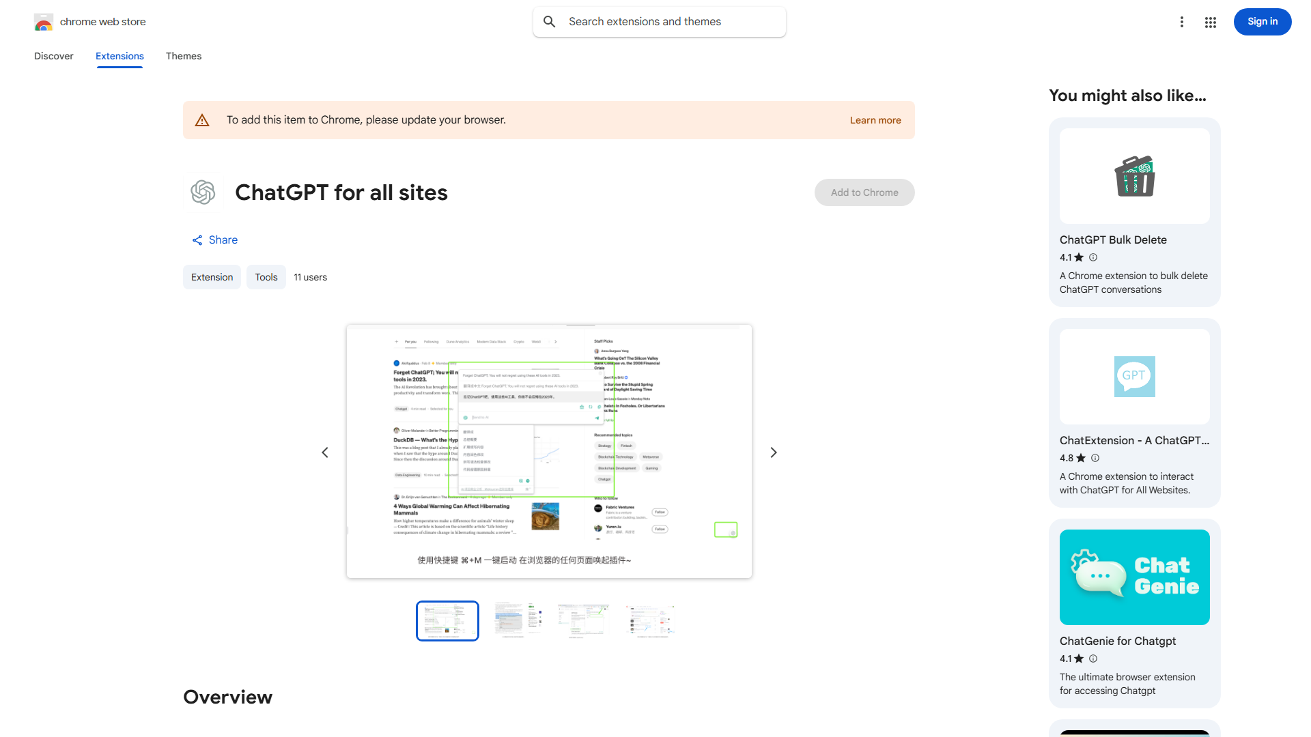
Task: Select the Tools category tag
Action: (x=266, y=277)
